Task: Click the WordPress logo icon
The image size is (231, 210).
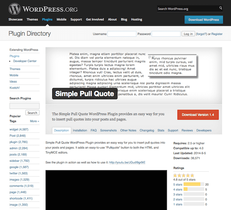Action: 15,9
